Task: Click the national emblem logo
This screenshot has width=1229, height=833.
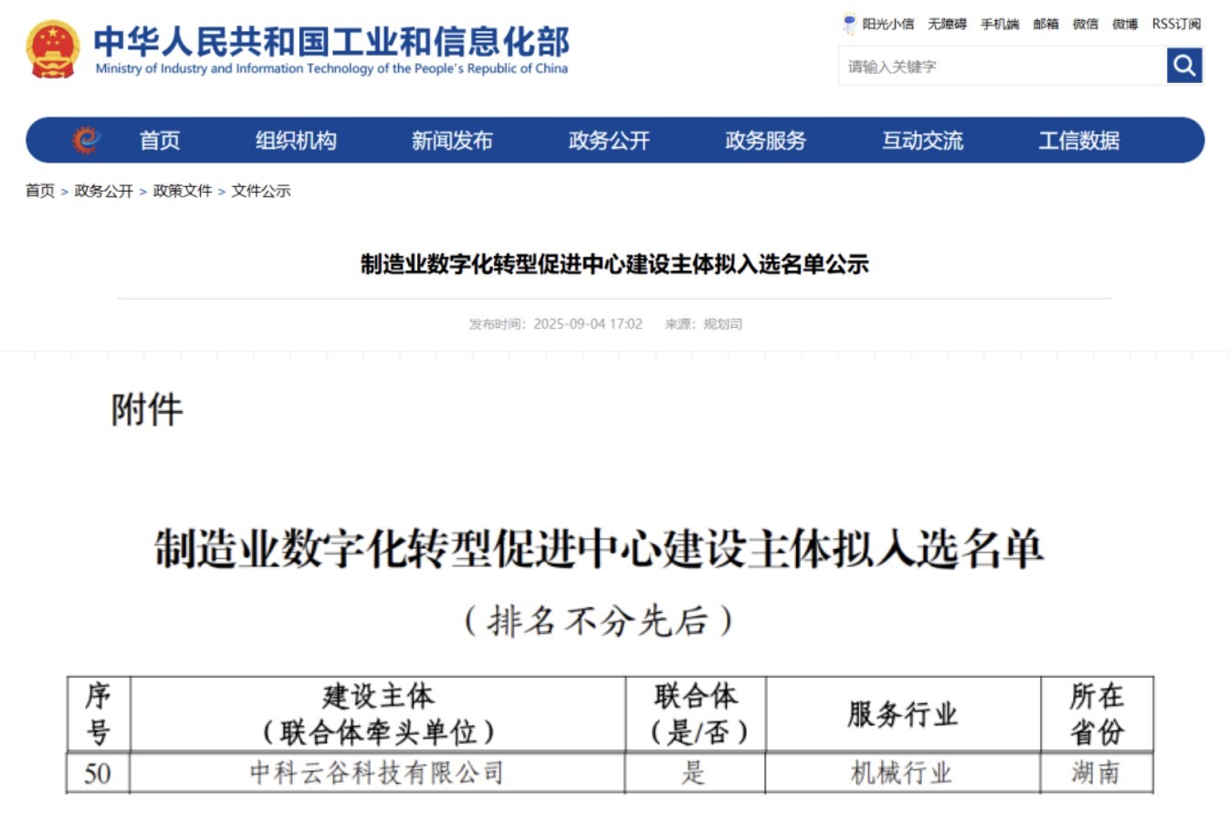Action: [x=53, y=49]
